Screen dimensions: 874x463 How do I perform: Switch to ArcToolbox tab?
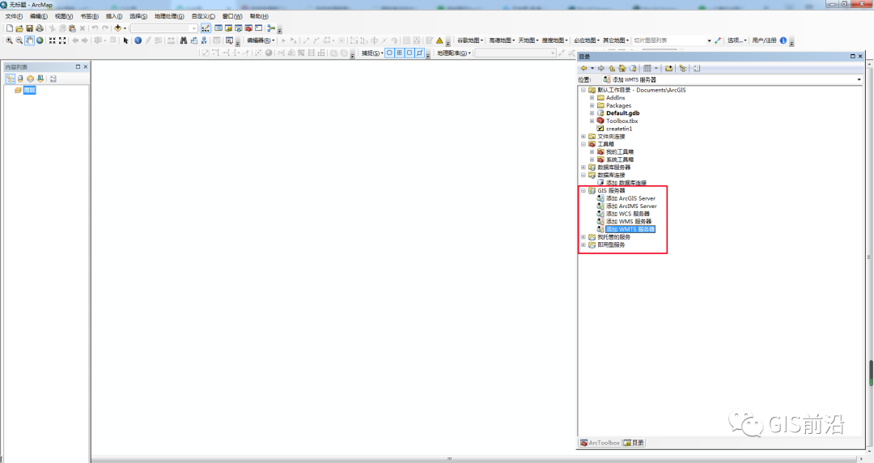point(600,443)
